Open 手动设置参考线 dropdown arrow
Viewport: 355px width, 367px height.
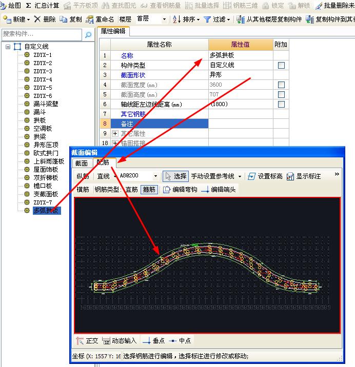240,176
